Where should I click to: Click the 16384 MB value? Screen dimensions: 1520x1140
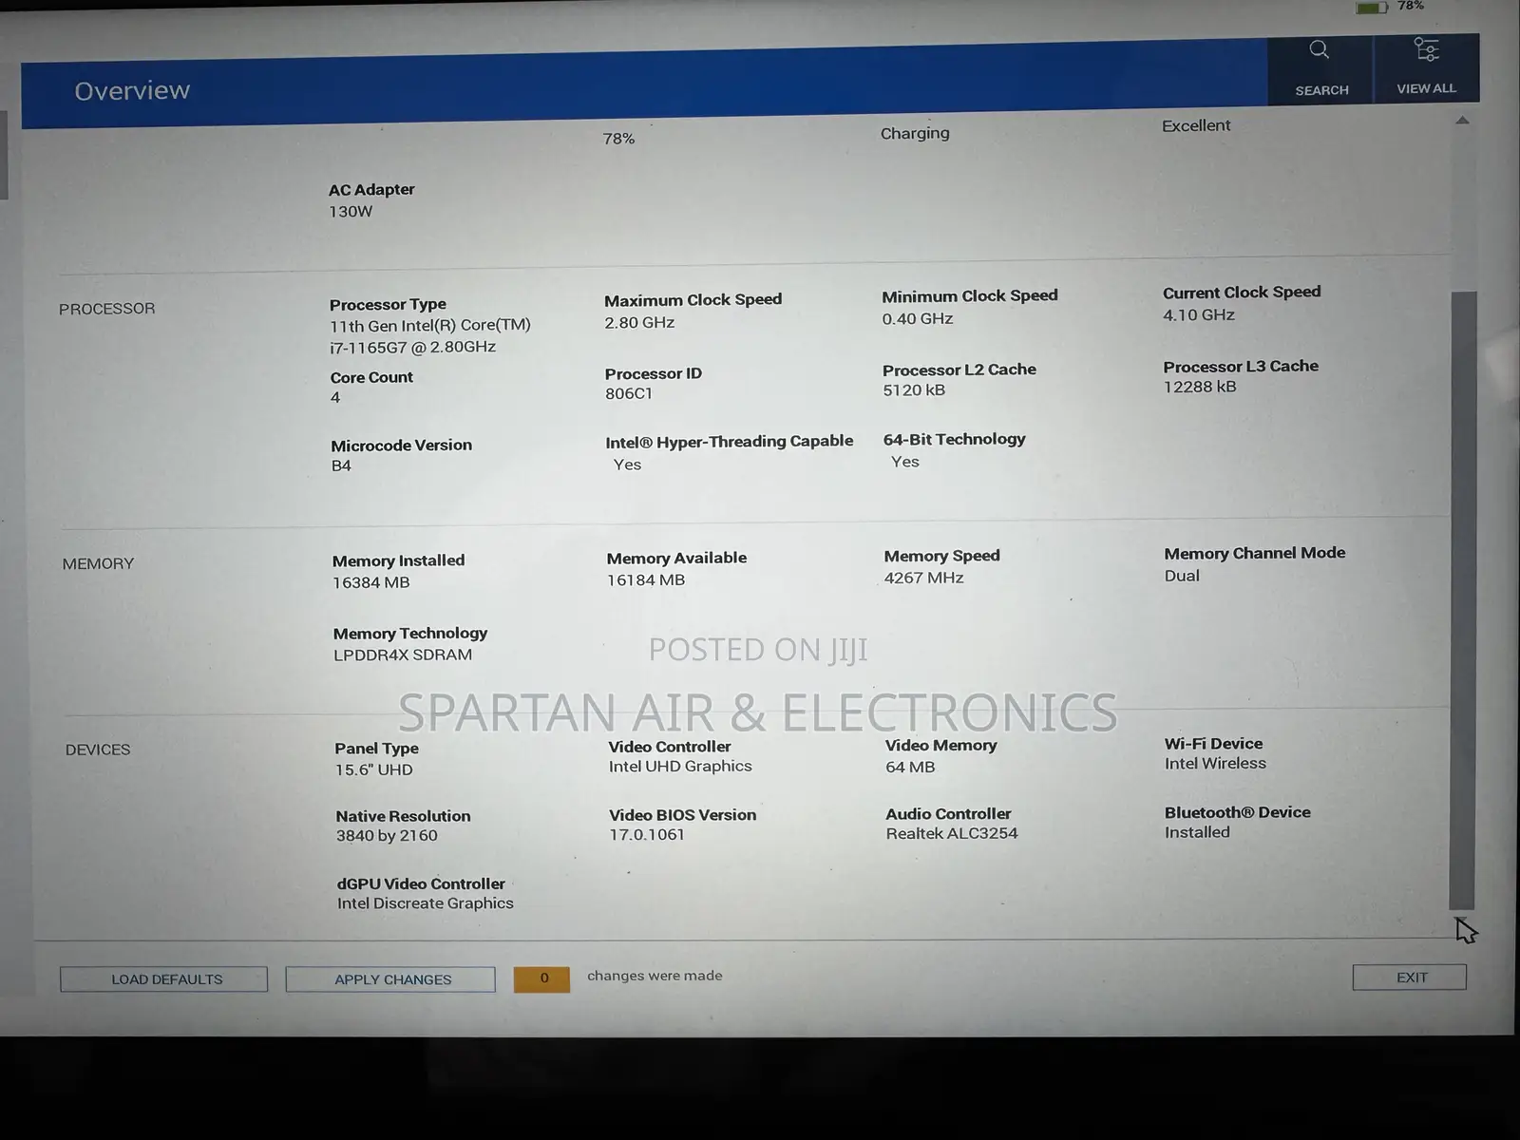(370, 583)
